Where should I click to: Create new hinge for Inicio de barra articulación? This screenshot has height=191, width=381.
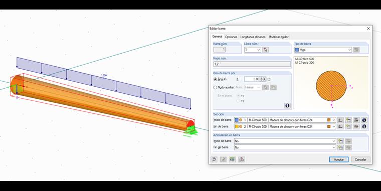[x=340, y=141]
